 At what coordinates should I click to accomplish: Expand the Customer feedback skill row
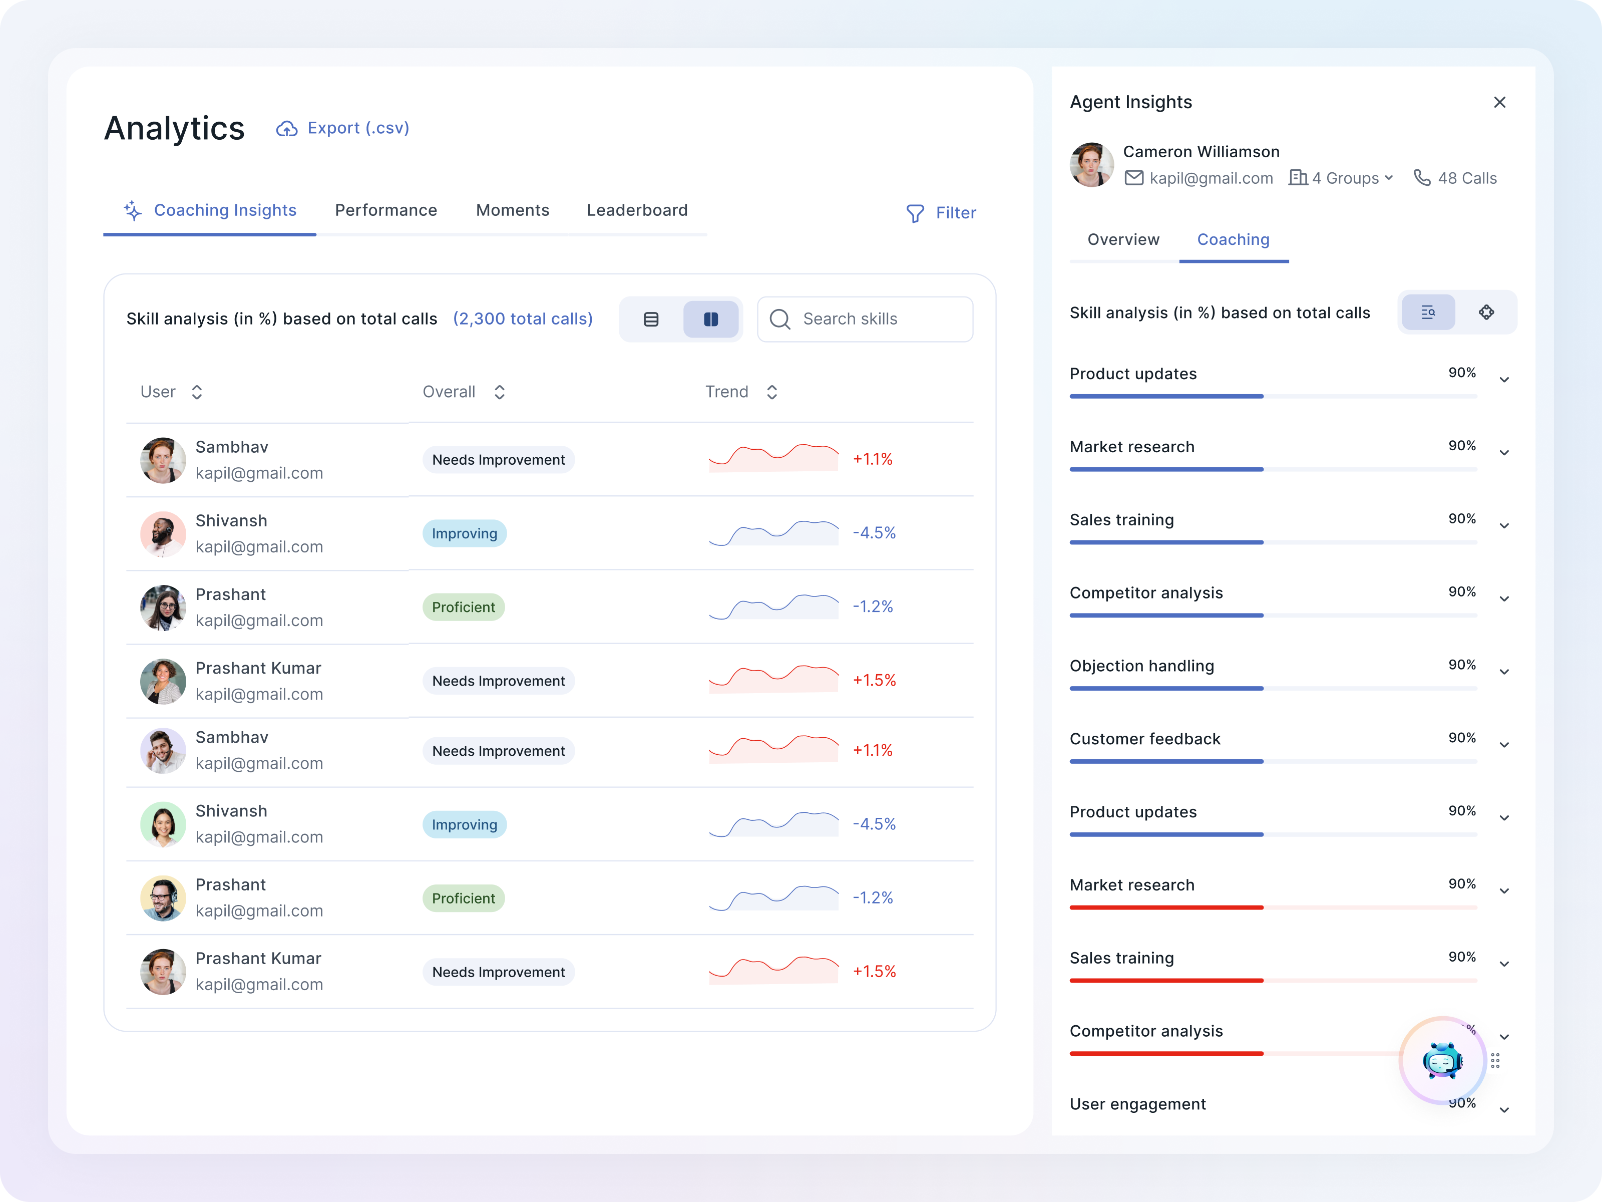pyautogui.click(x=1503, y=745)
